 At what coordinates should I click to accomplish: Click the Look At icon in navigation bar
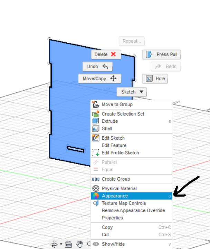coord(68,244)
